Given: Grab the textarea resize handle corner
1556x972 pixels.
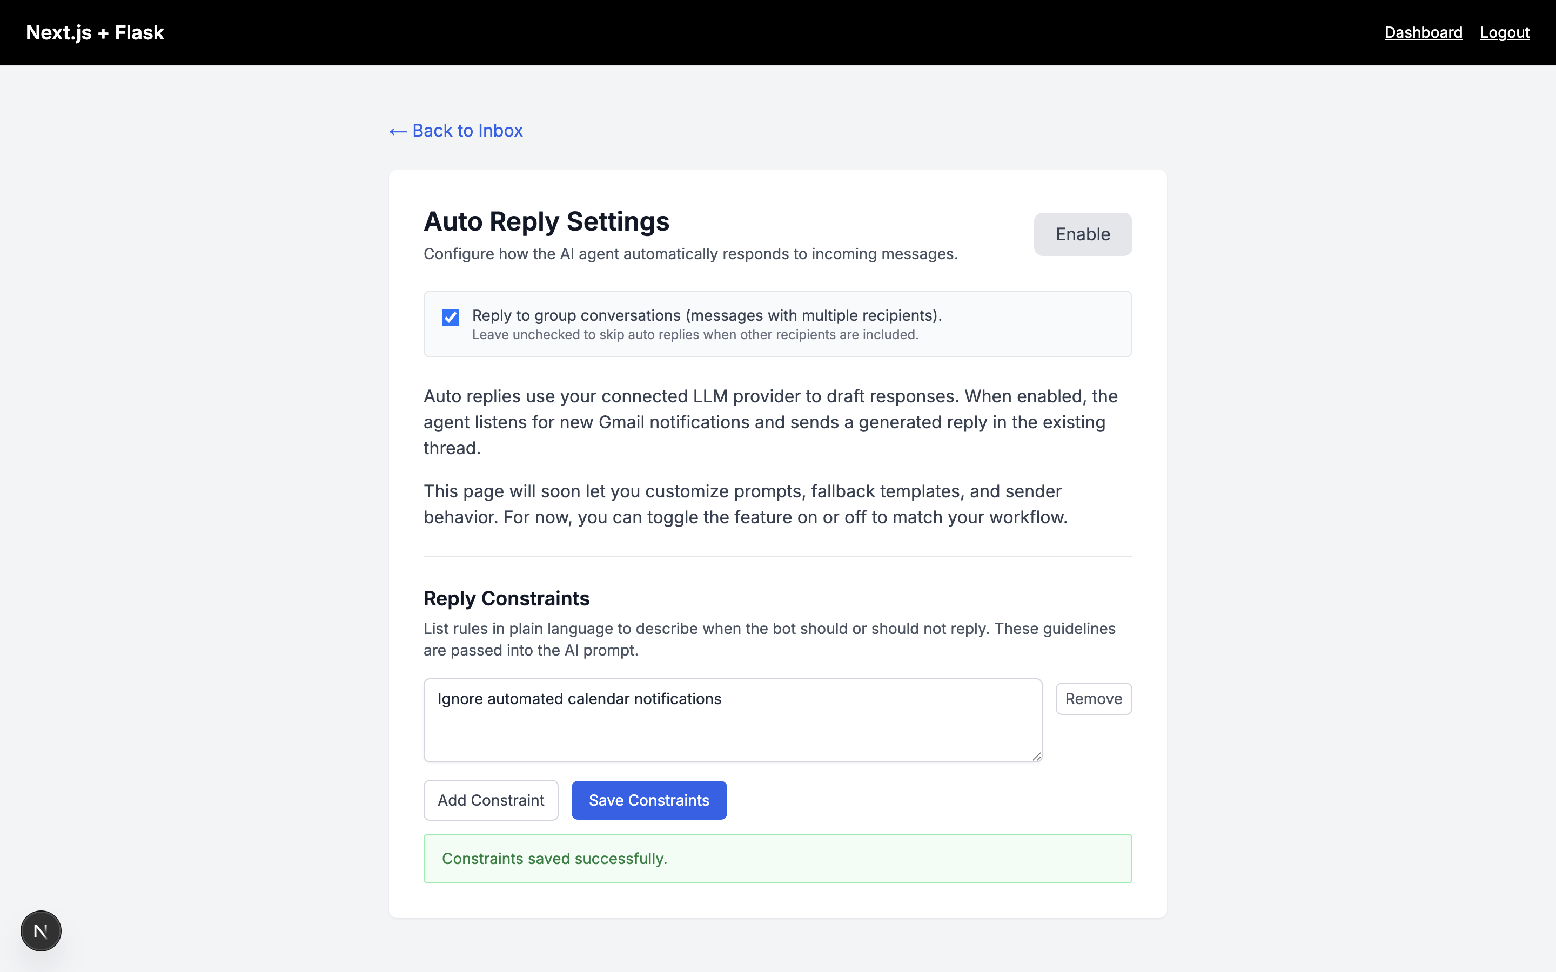Looking at the screenshot, I should click(1036, 757).
